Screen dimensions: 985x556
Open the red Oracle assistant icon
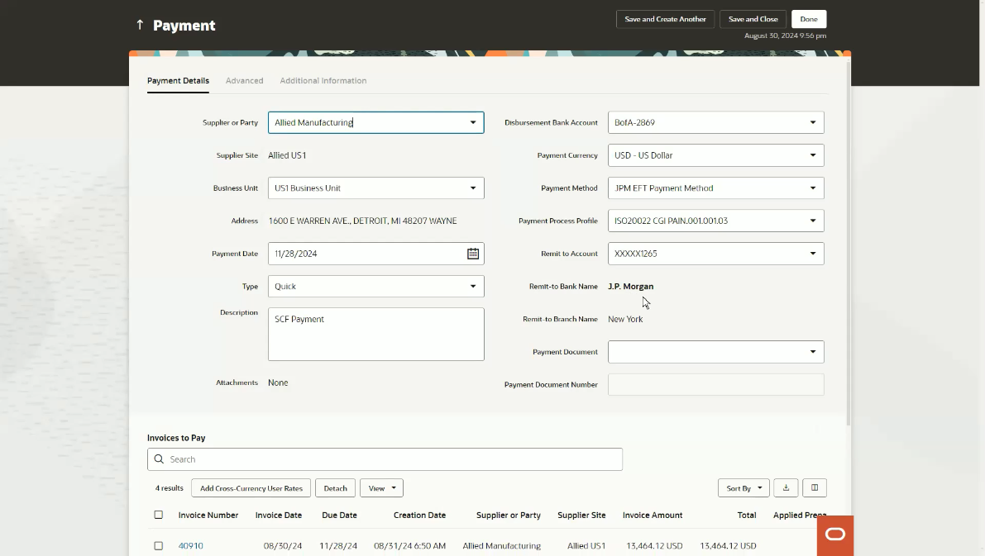coord(835,535)
